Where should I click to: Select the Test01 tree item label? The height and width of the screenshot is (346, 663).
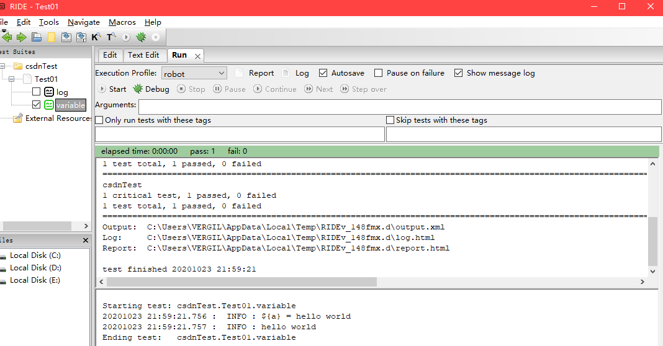(46, 79)
